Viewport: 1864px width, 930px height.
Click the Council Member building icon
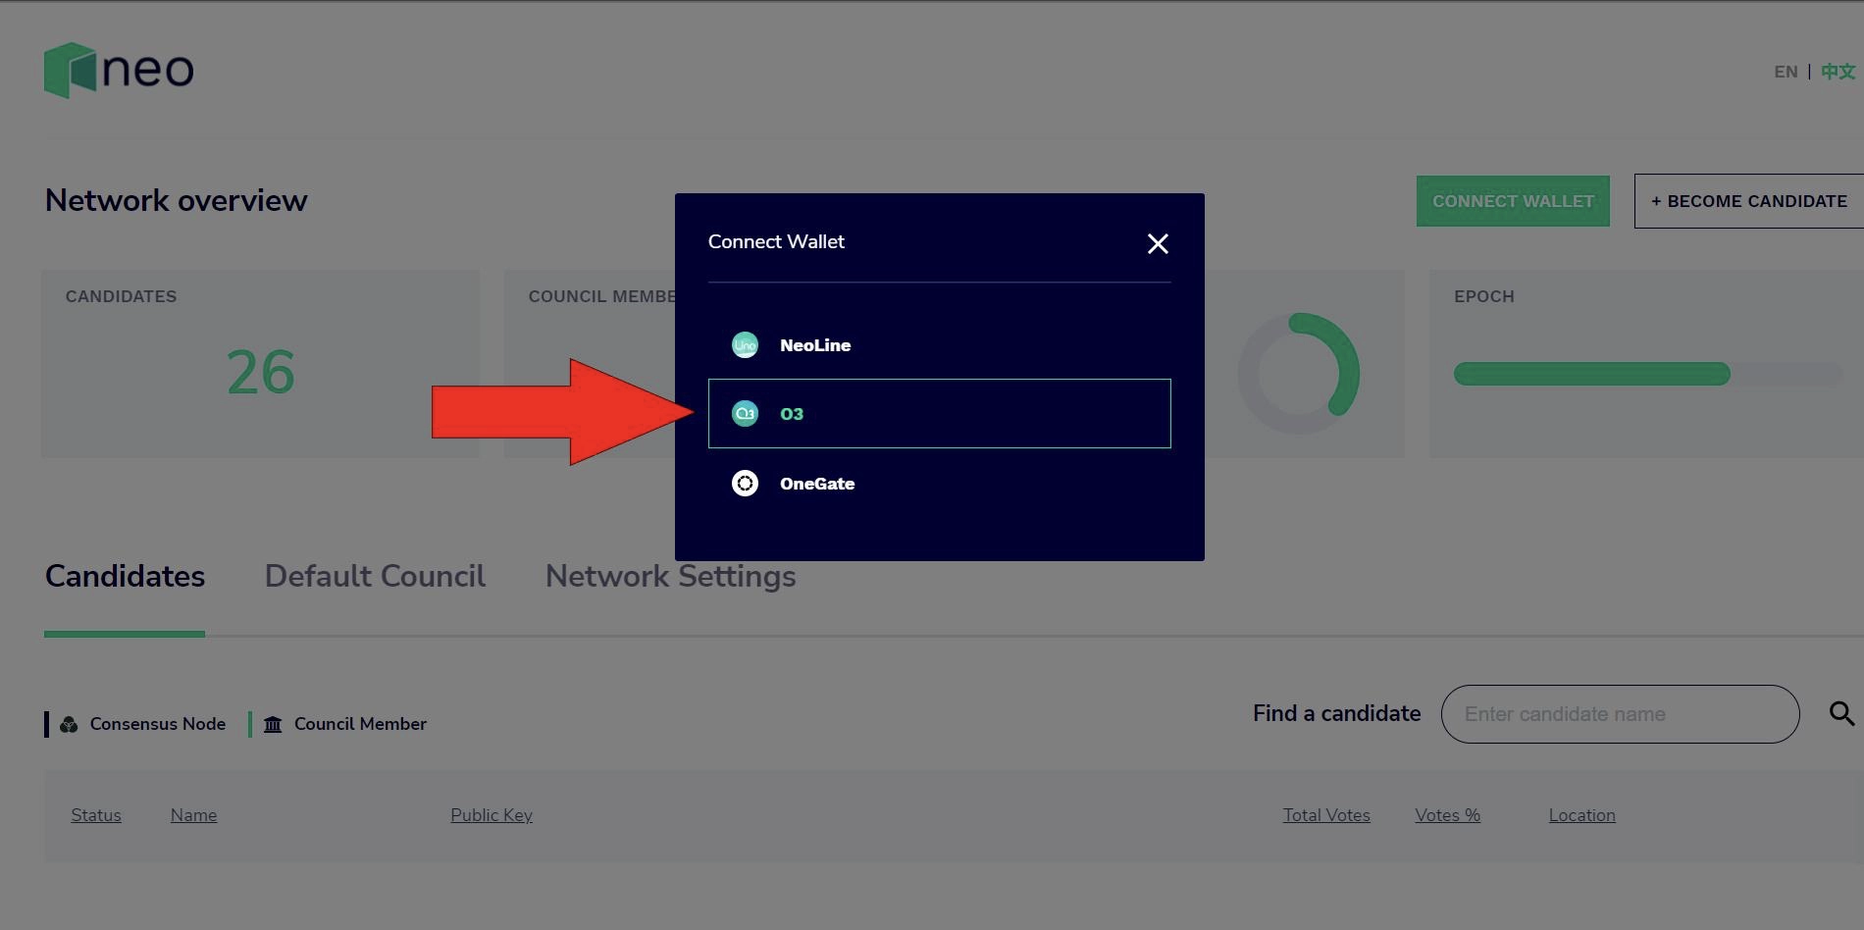pos(273,724)
